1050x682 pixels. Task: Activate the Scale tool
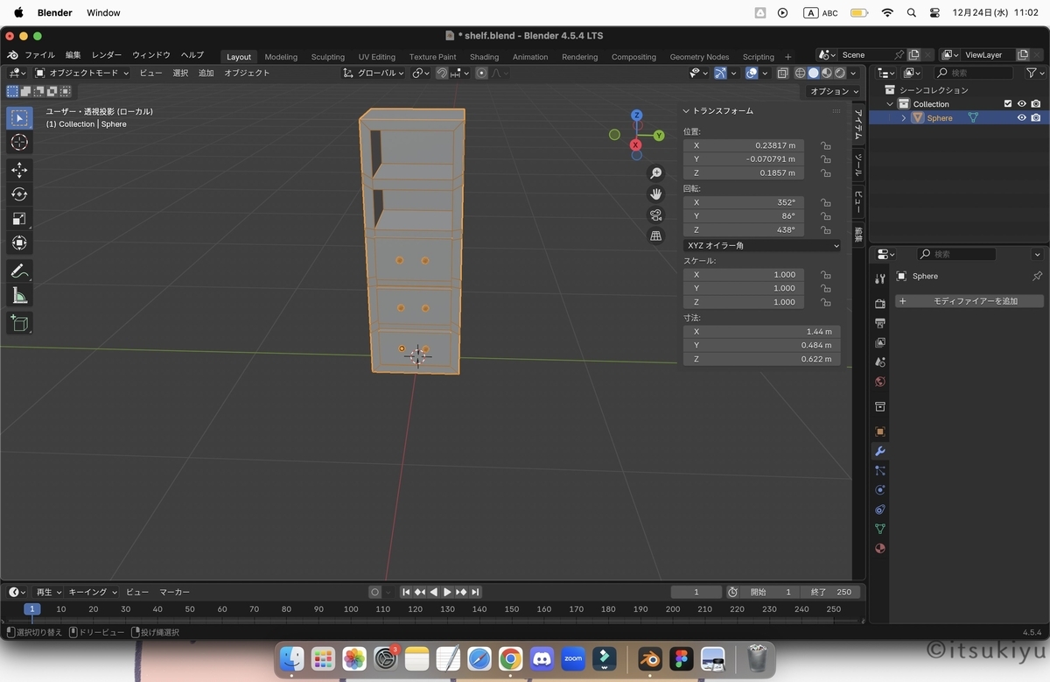19,219
